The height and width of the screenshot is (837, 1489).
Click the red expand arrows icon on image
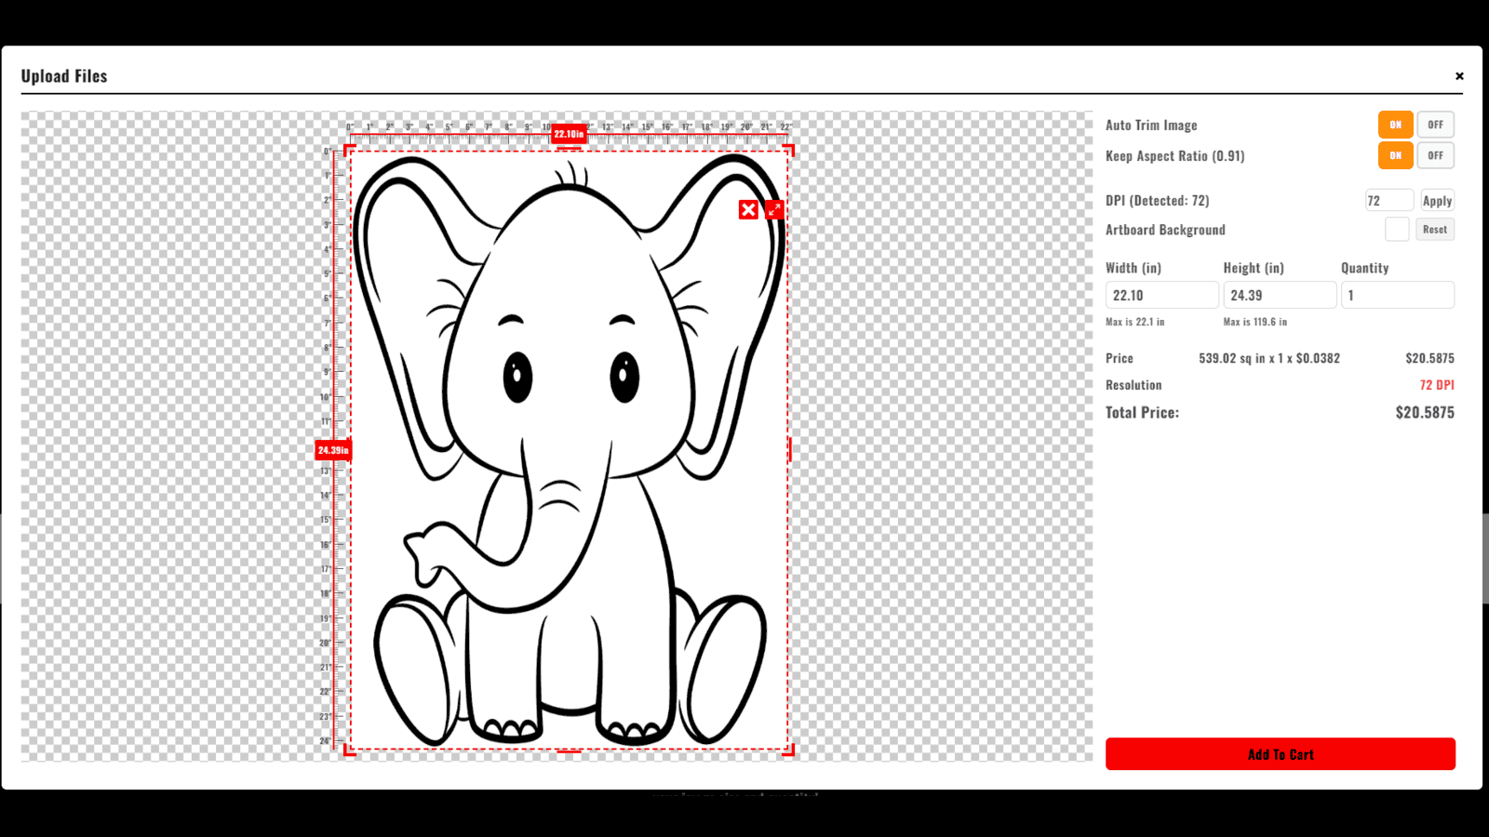tap(774, 210)
